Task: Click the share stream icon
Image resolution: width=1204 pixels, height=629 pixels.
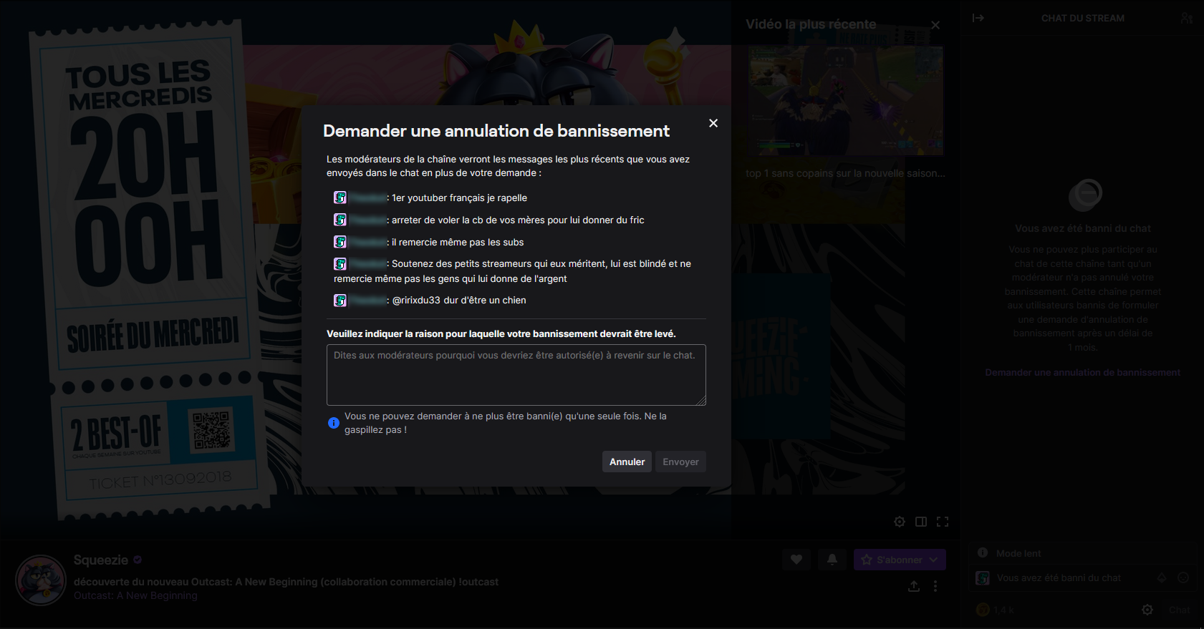Action: pos(914,586)
